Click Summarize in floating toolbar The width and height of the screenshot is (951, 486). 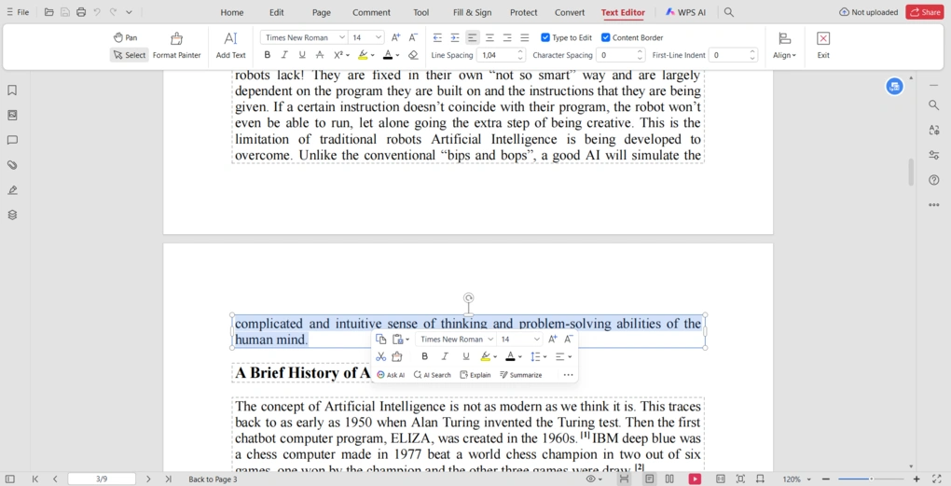tap(521, 375)
